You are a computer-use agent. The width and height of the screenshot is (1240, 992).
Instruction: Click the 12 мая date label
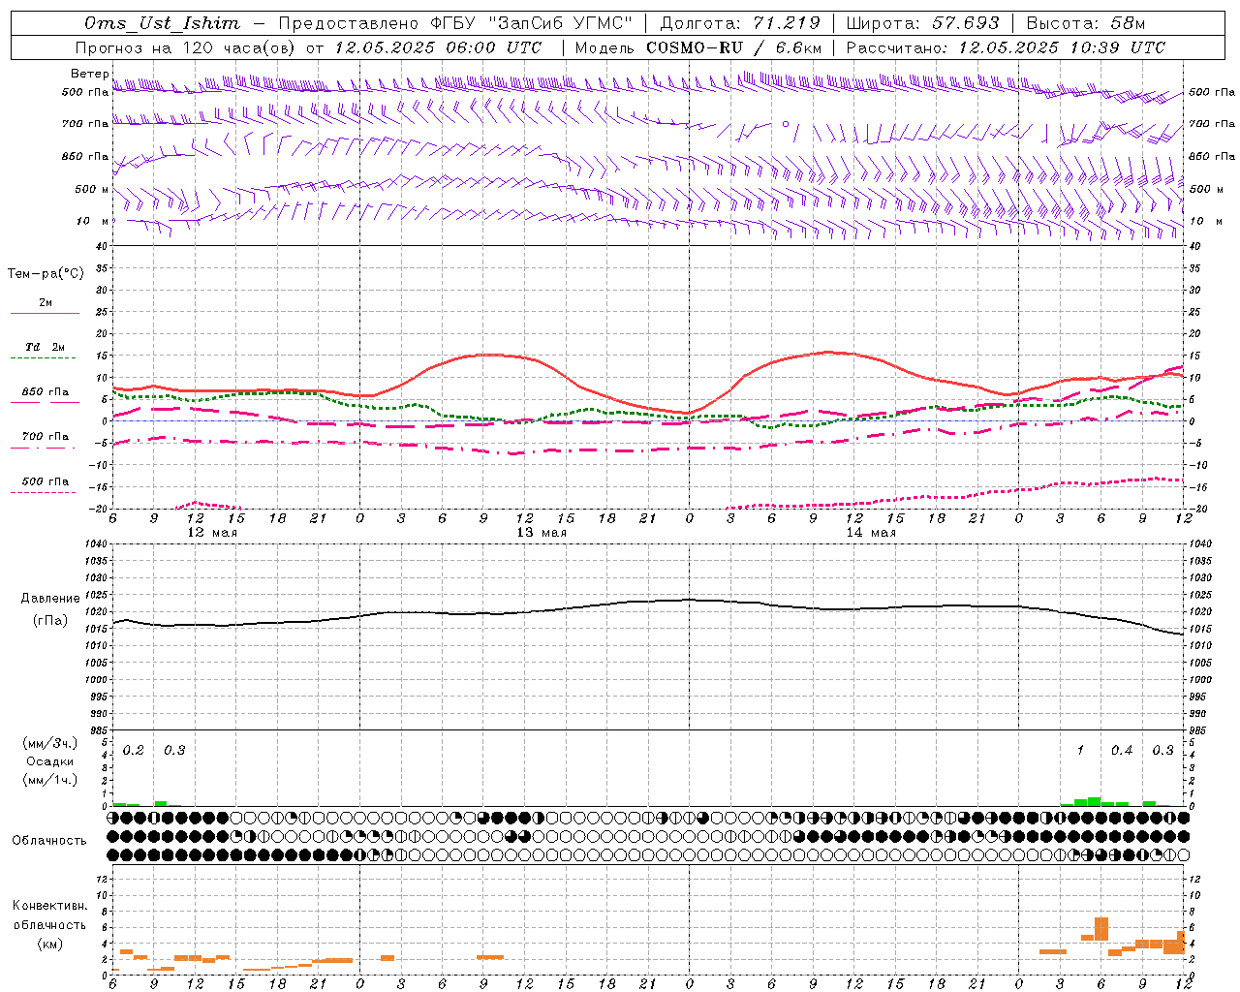coord(212,533)
